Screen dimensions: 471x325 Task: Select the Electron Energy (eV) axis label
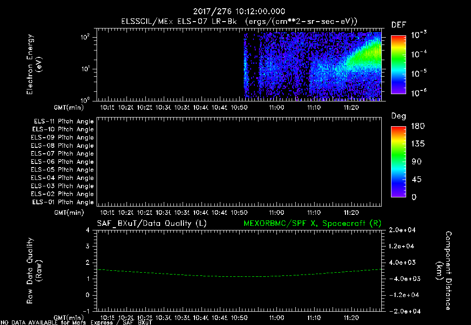pyautogui.click(x=34, y=64)
